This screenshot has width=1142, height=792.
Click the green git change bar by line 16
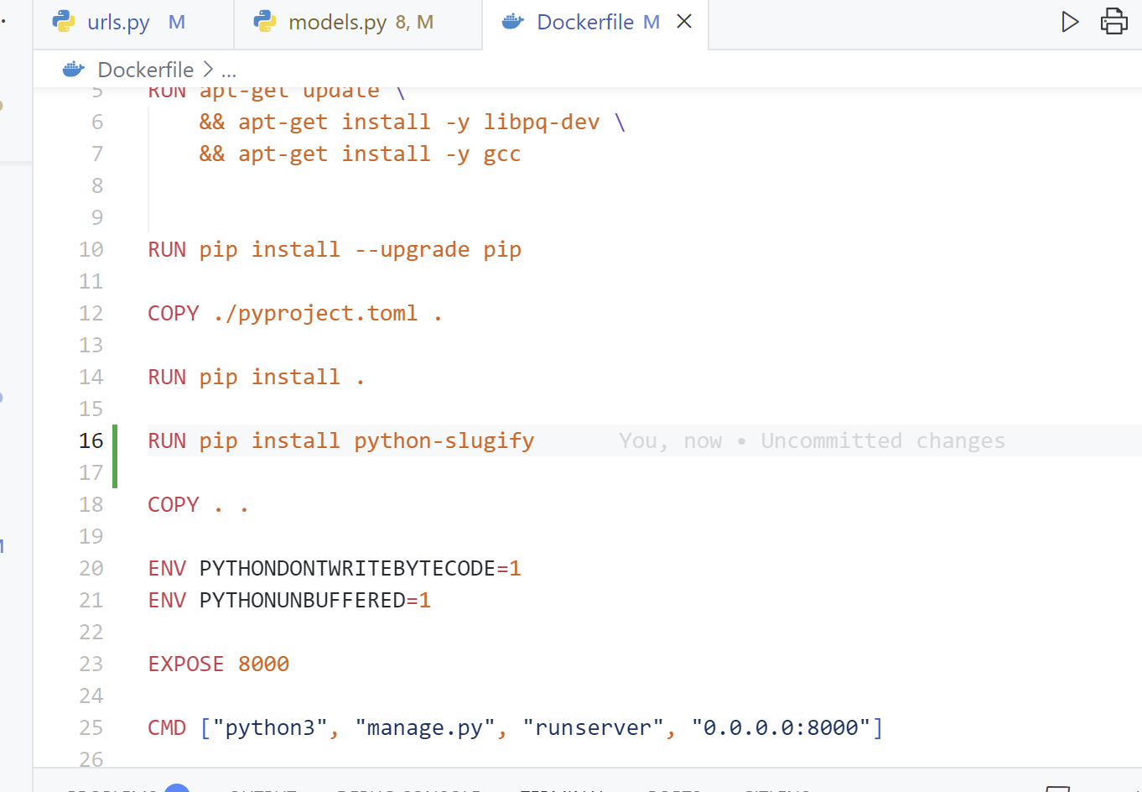115,456
